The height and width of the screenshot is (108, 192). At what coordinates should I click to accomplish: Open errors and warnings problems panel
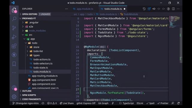pos(52,103)
